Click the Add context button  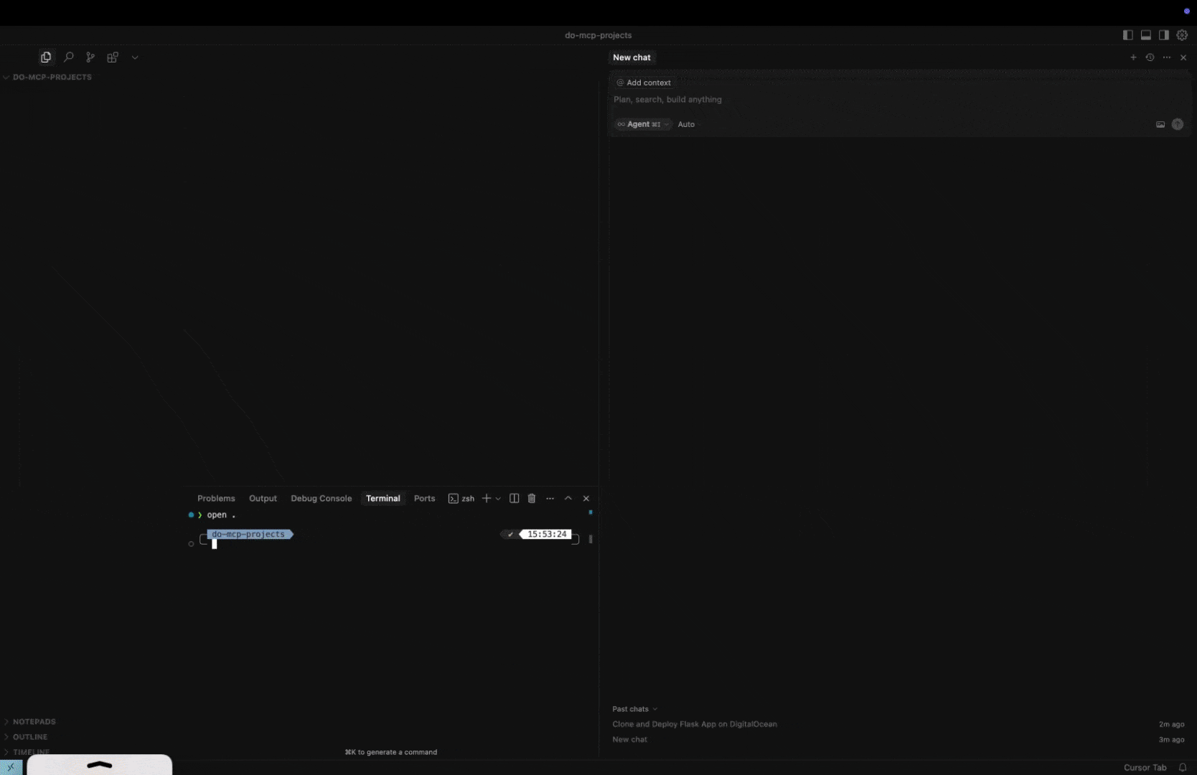tap(644, 83)
